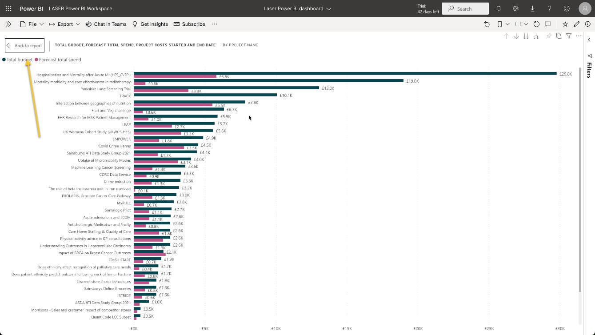
Task: Open the Export dropdown menu
Action: click(x=64, y=24)
